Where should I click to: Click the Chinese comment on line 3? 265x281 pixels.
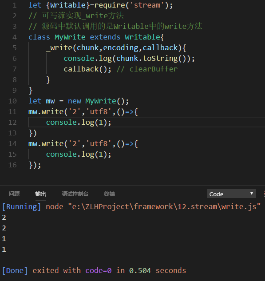(x=115, y=26)
